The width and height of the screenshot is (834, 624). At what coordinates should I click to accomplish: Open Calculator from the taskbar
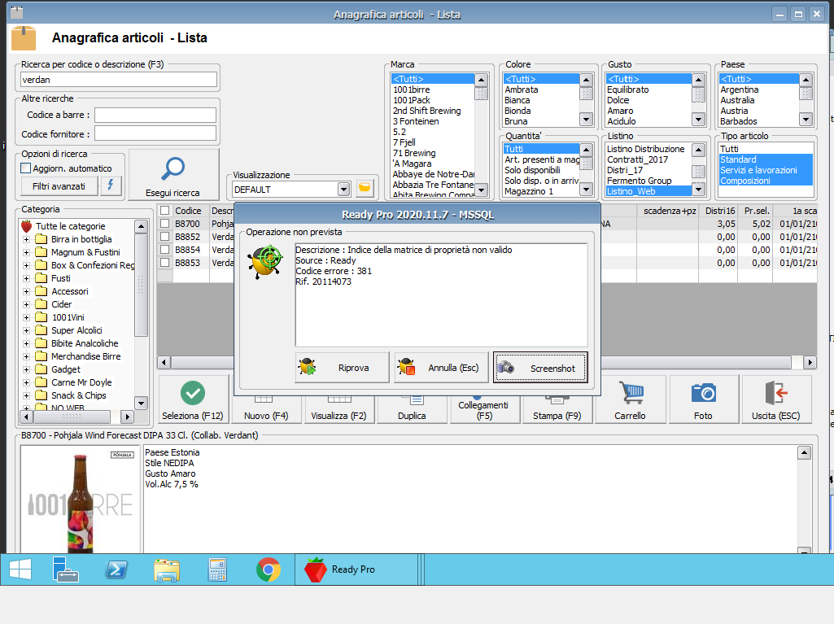pyautogui.click(x=217, y=569)
